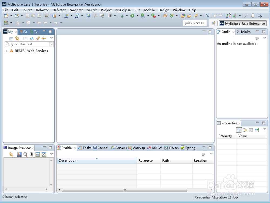
Task: Click the Resource column header
Action: click(148, 160)
